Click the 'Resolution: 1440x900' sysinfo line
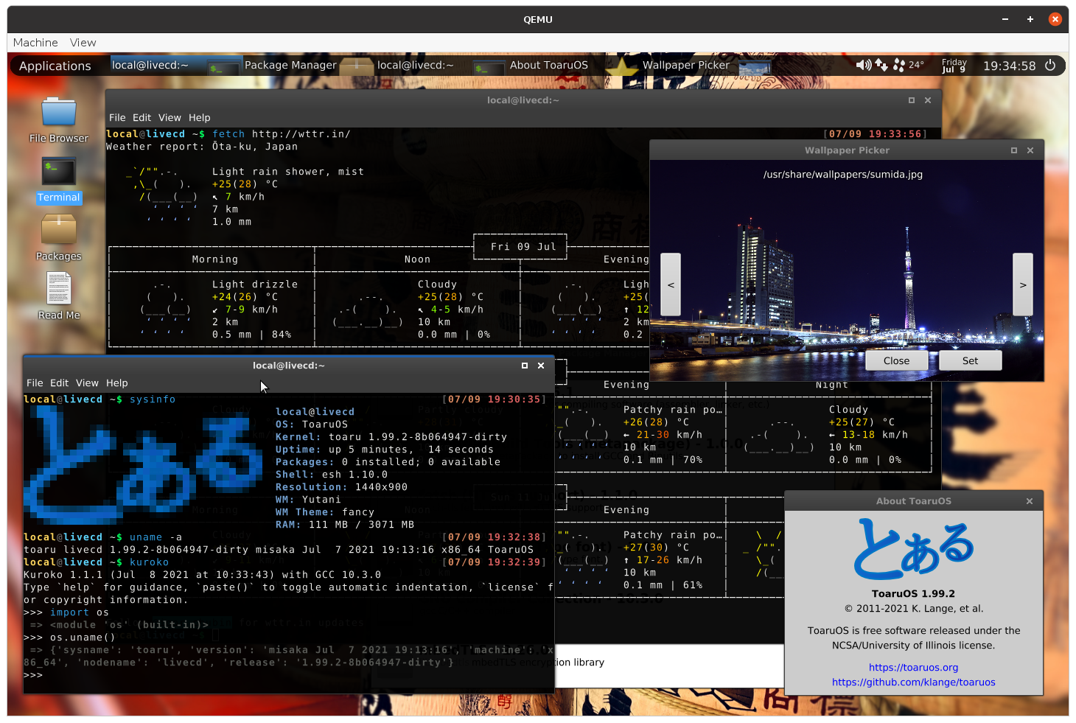 tap(342, 487)
